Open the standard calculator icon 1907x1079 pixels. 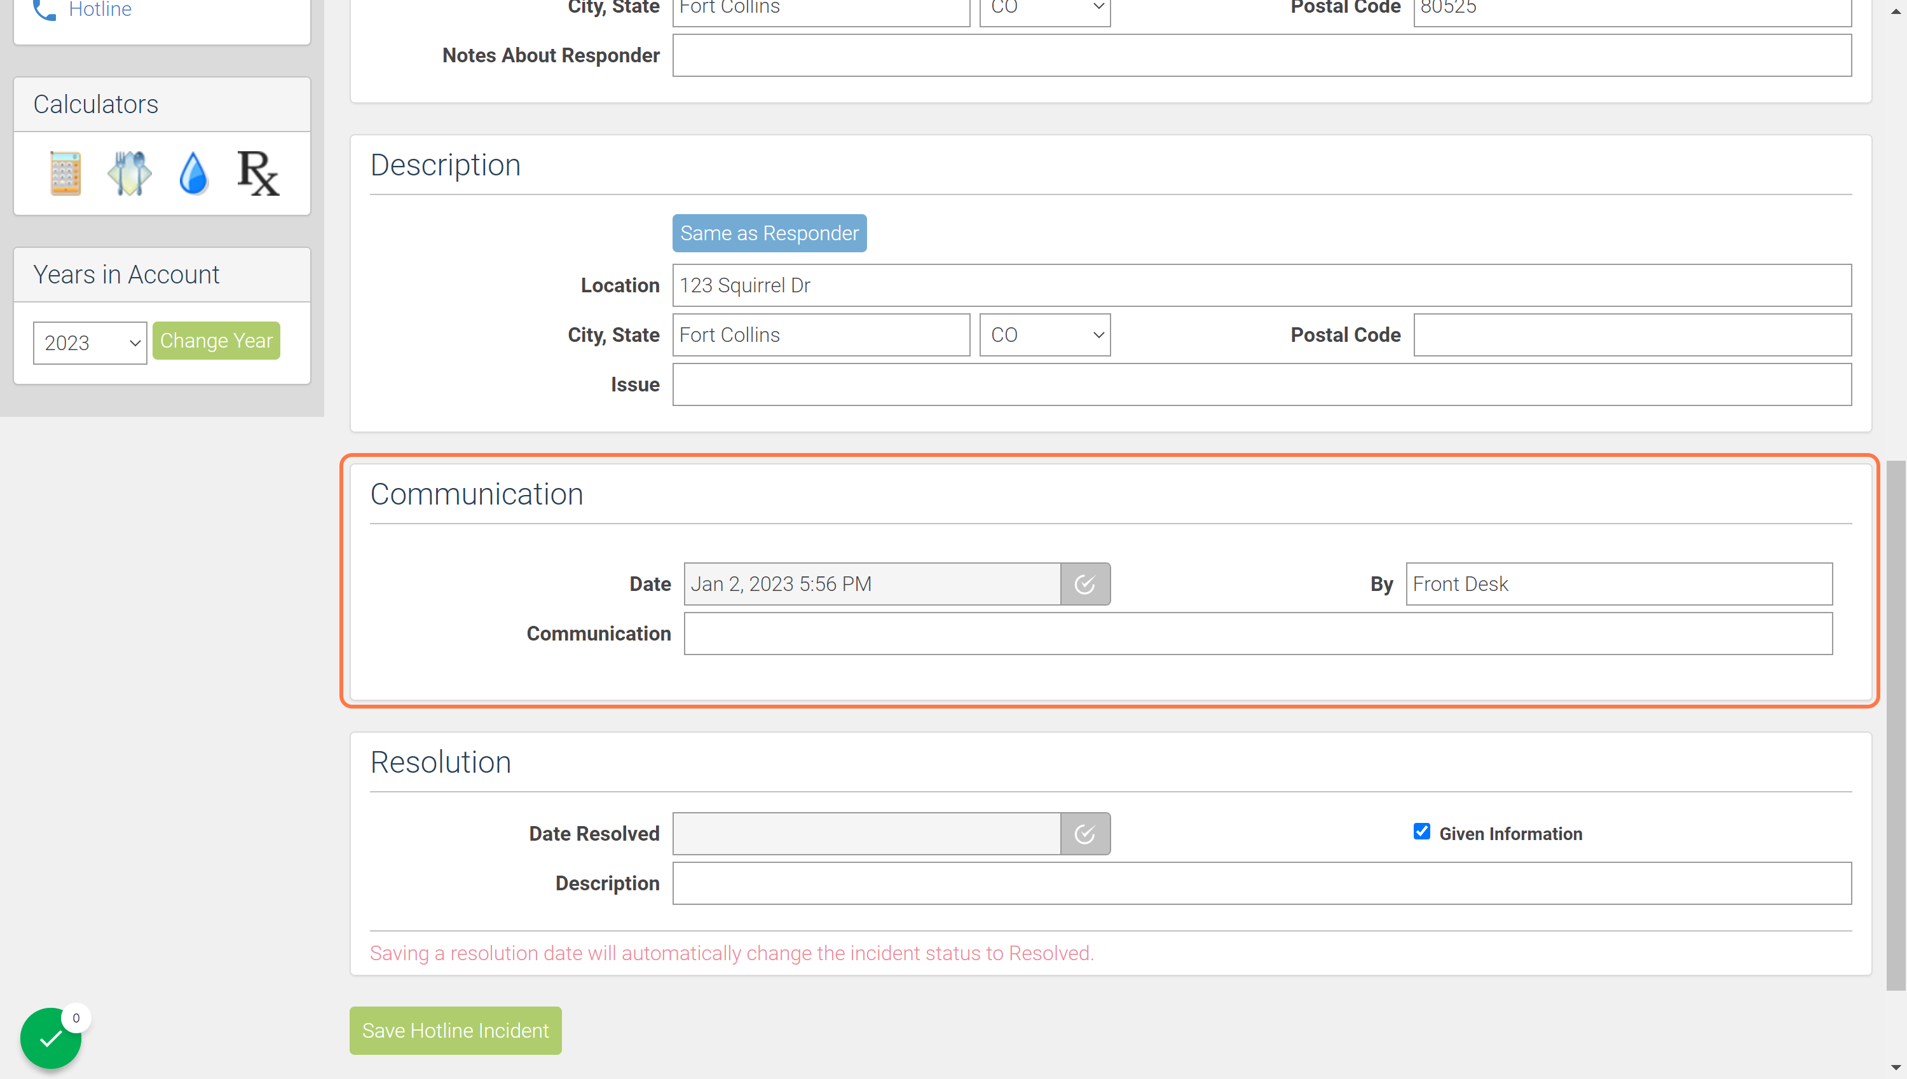pyautogui.click(x=65, y=173)
